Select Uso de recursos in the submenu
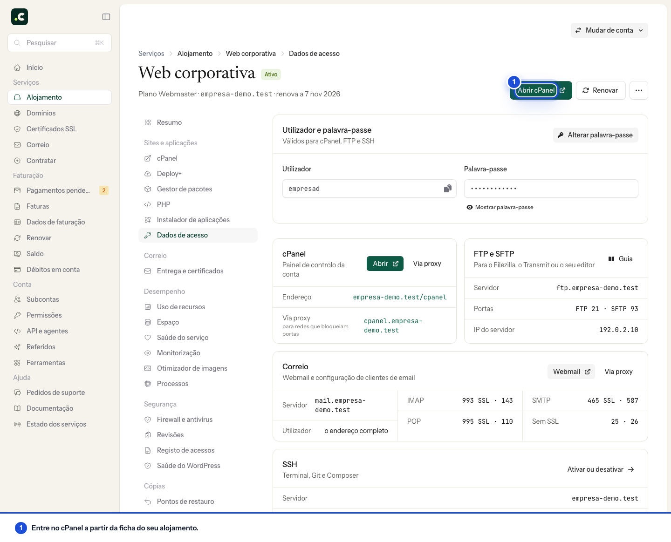The image size is (671, 542). 198,307
